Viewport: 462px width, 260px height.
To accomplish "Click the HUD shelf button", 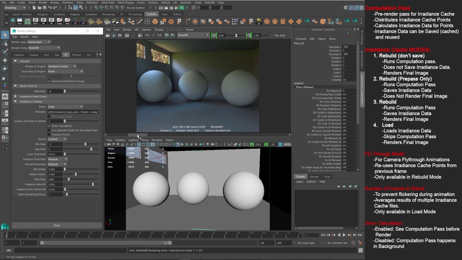I will [35, 21].
